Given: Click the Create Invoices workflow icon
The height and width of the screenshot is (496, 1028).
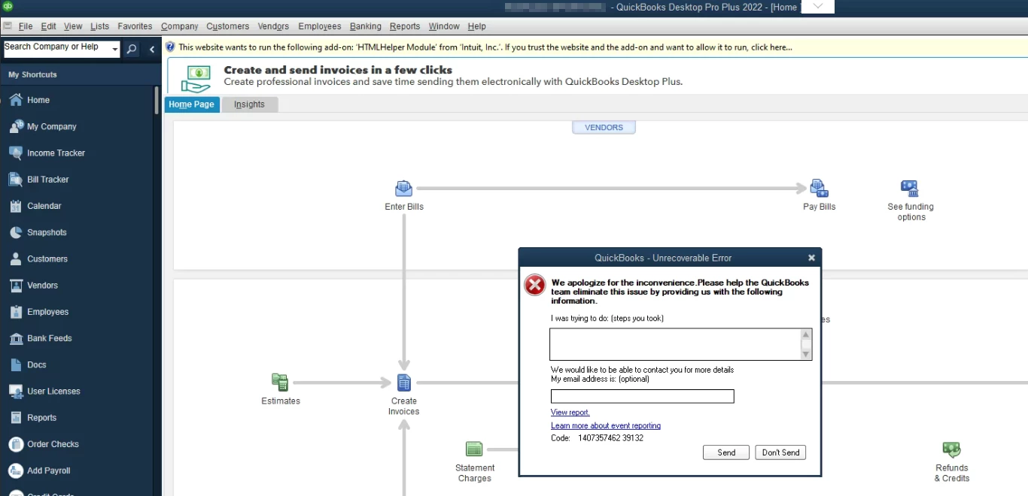Looking at the screenshot, I should [404, 383].
